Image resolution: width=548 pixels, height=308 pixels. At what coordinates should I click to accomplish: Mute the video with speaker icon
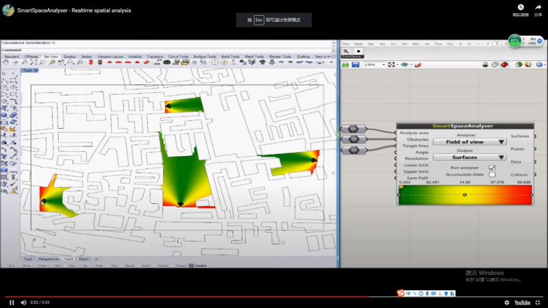pyautogui.click(x=23, y=303)
